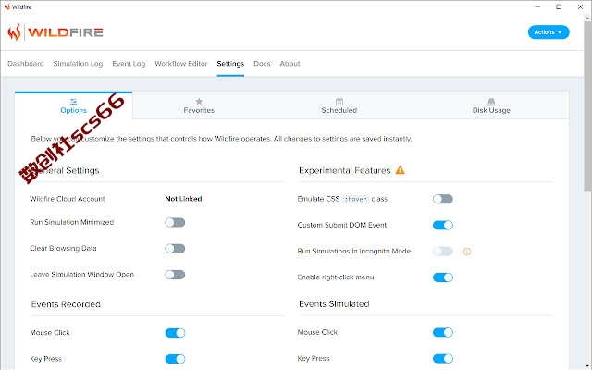Open the Docs tab

coord(262,64)
